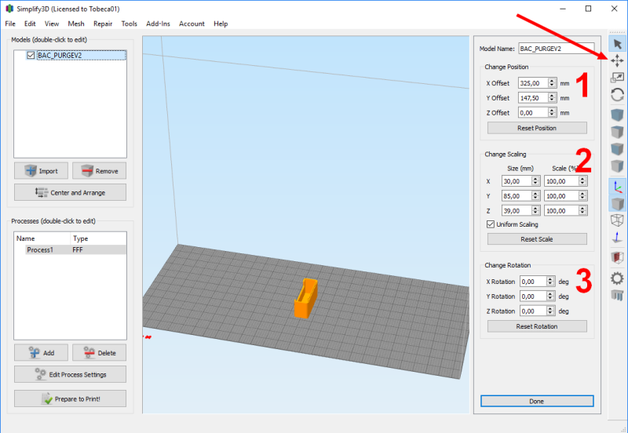Viewport: 628px width, 433px height.
Task: Open the gear settings icon in toolbar
Action: (x=618, y=278)
